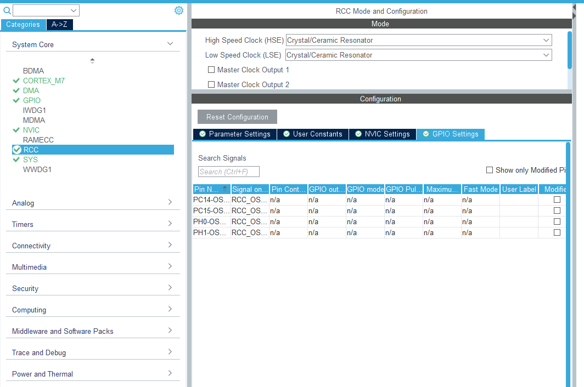584x387 pixels.
Task: Select MDMA in the peripheral list
Action: (x=34, y=120)
